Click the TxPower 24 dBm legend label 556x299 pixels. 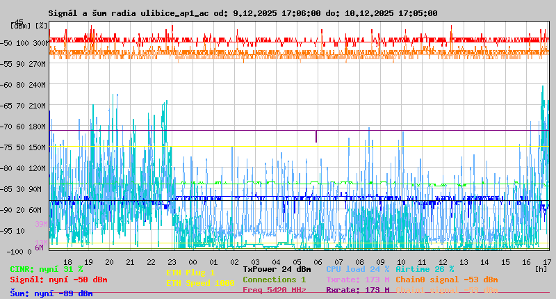[277, 269]
